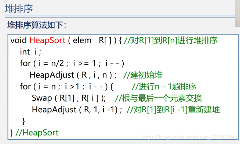Click the slide title 堆排序

click(19, 8)
